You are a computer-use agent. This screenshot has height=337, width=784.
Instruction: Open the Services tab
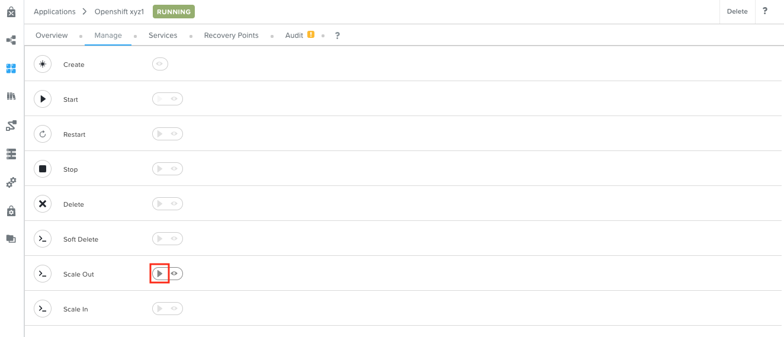coord(163,36)
